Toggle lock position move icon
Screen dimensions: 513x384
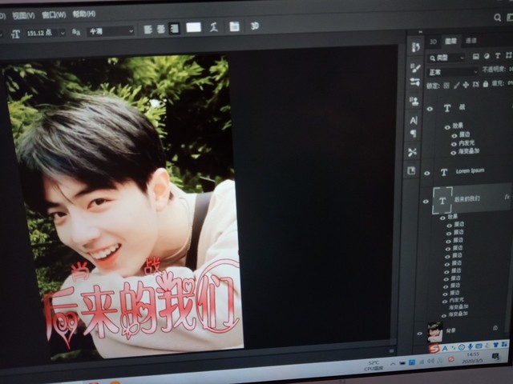(466, 85)
